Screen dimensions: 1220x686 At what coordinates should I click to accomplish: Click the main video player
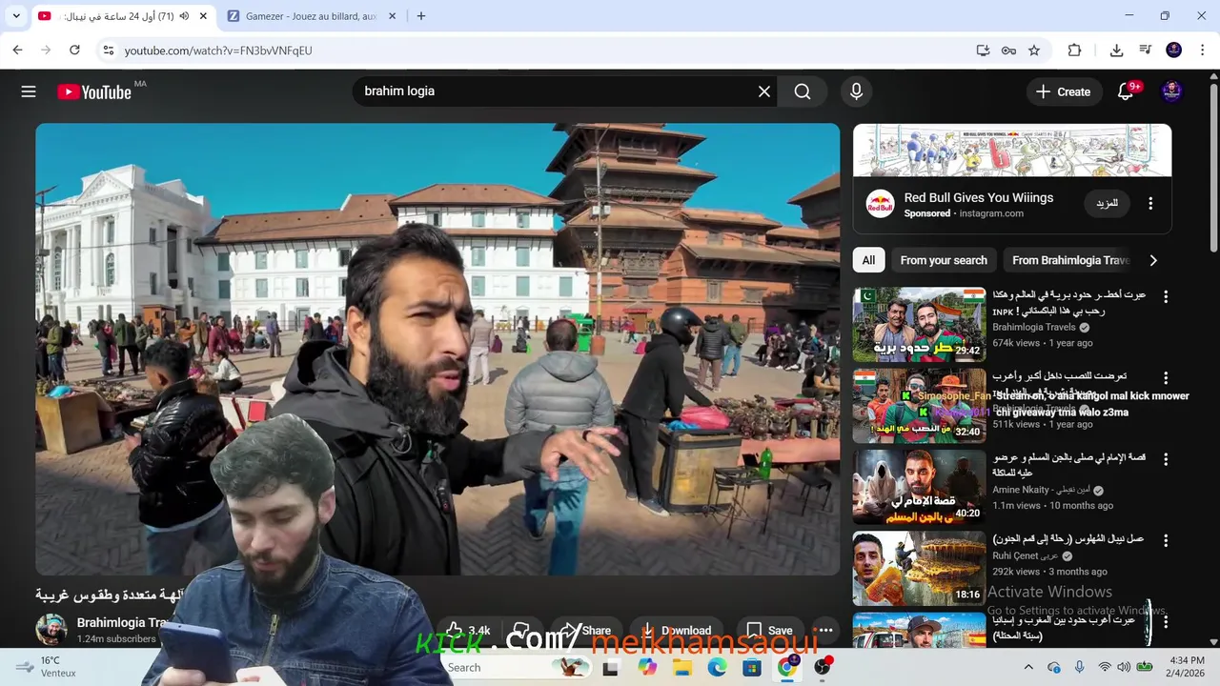pos(437,349)
